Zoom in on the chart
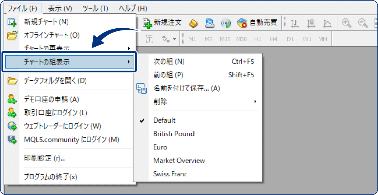Screen dimensions: 378x195 tap(346, 23)
